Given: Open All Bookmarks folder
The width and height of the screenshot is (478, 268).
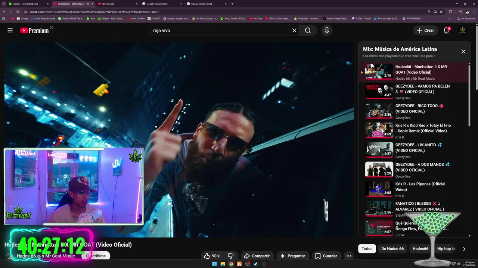Looking at the screenshot, I should [466, 18].
